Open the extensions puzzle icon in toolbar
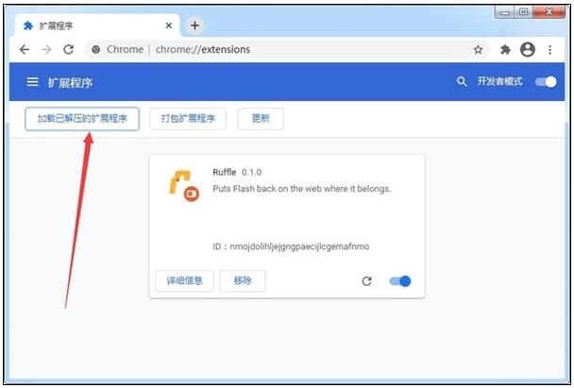 coord(505,50)
